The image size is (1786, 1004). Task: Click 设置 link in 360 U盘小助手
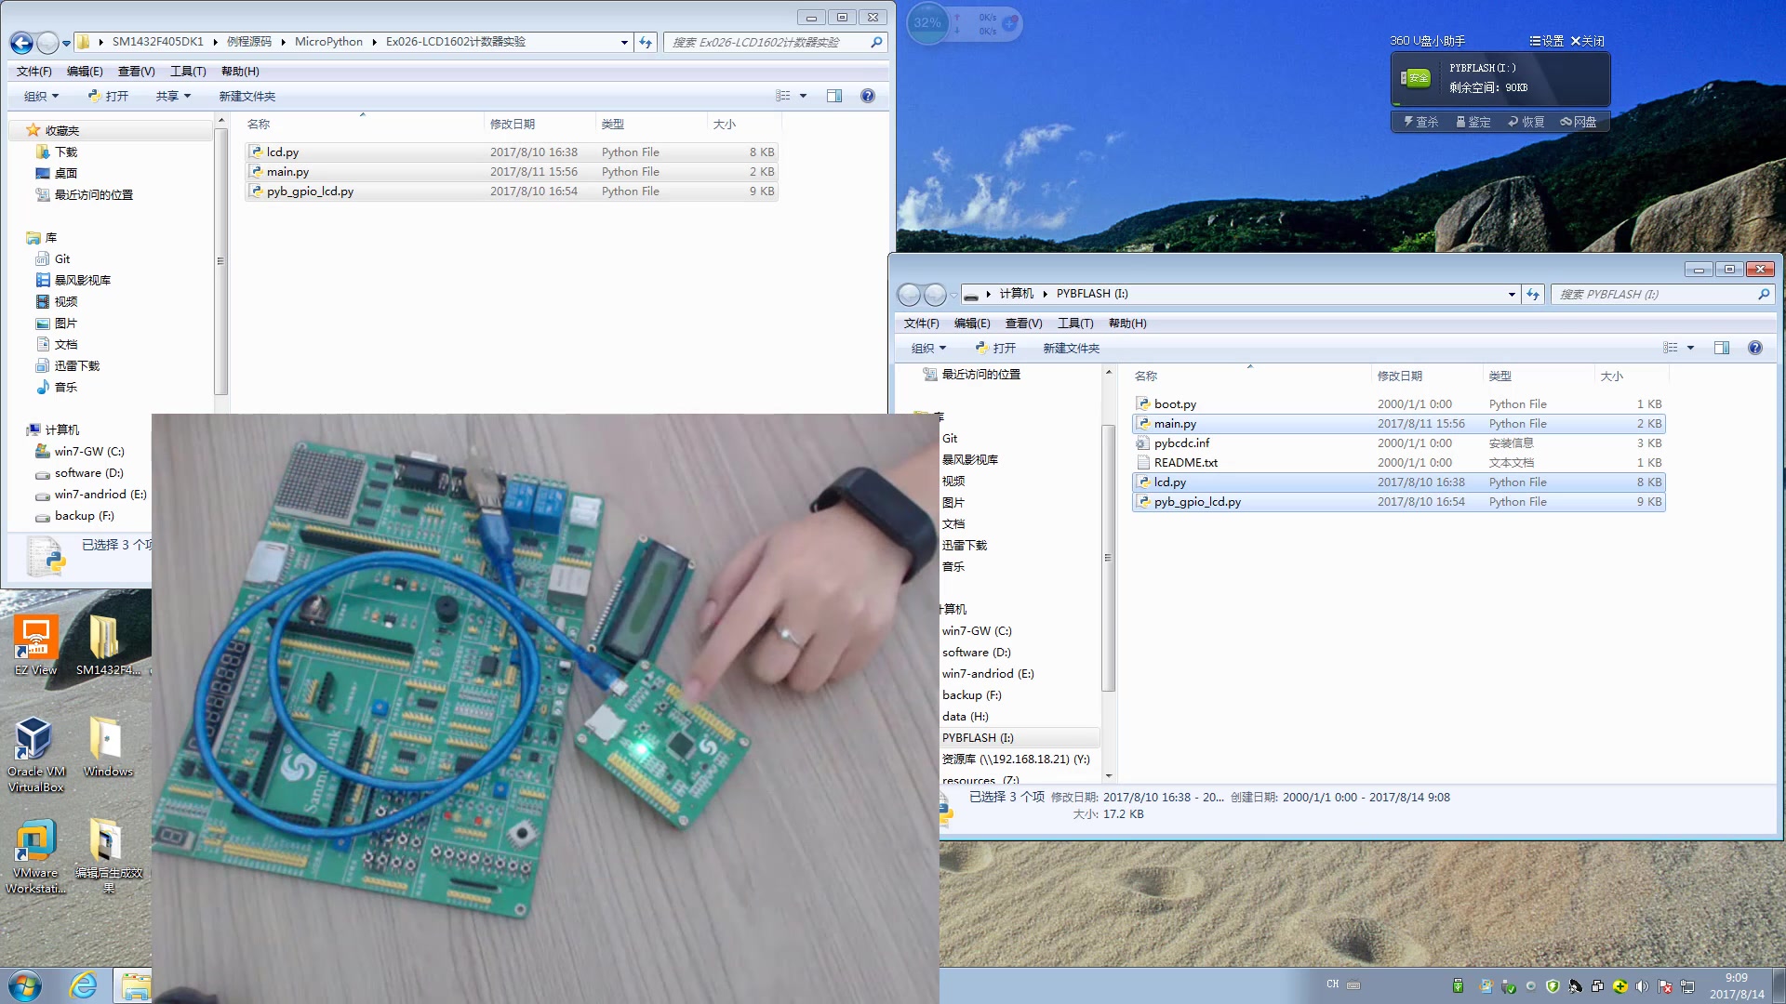click(1546, 41)
